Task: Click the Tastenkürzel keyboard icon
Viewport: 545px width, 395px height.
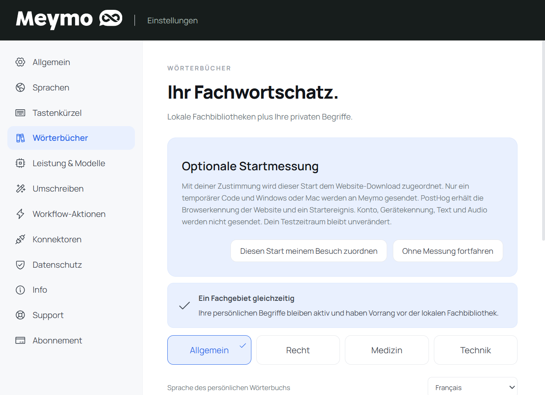Action: point(20,113)
